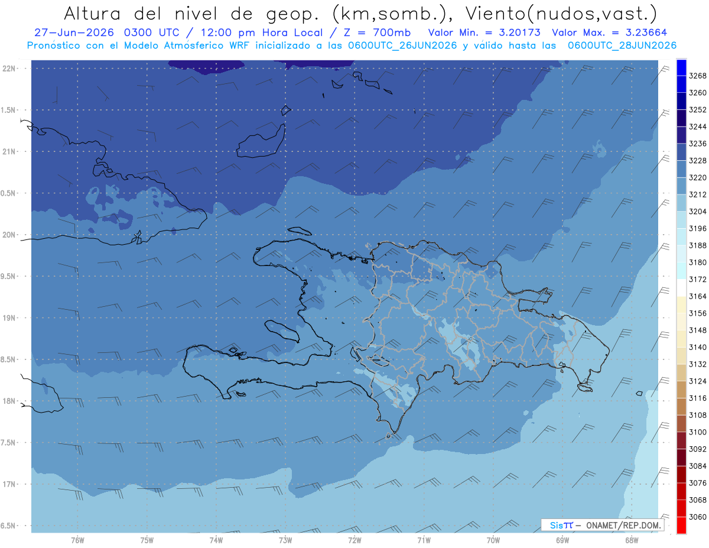Click the '0600UTC_28JUN2026' valid-until time text
The width and height of the screenshot is (709, 548).
click(x=622, y=46)
